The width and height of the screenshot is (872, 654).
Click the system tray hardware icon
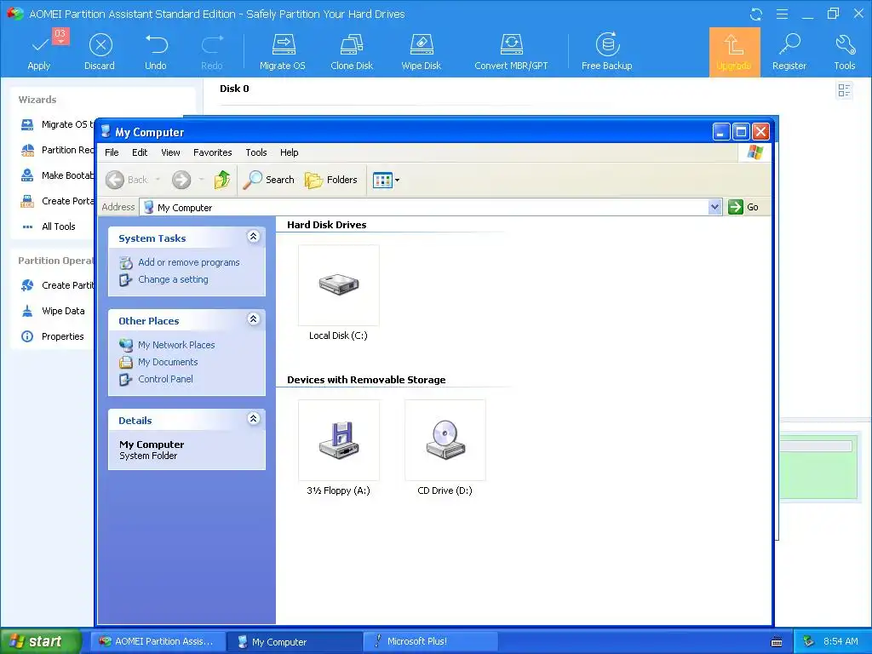808,642
